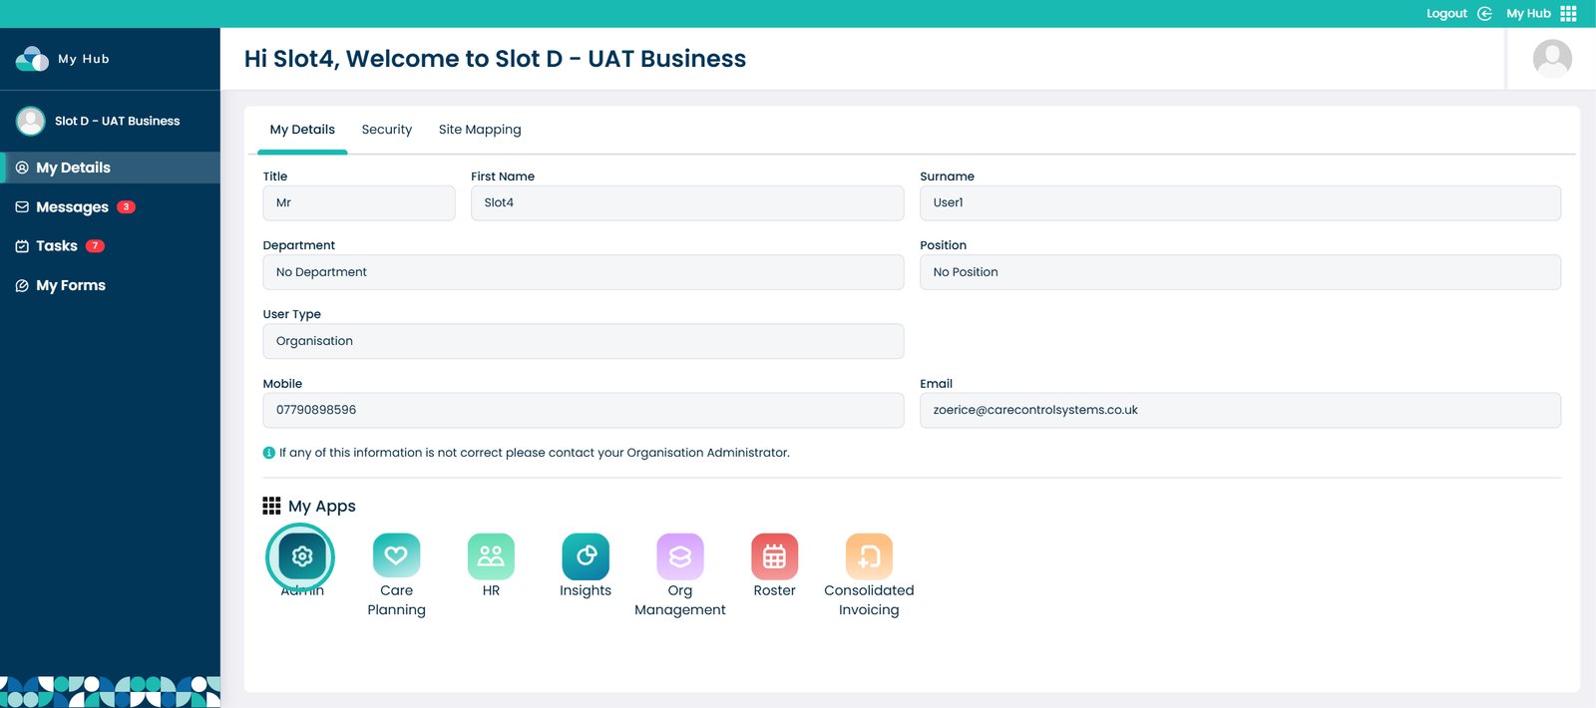Screen dimensions: 1596x708
Task: Click the Logout link
Action: (x=1446, y=13)
